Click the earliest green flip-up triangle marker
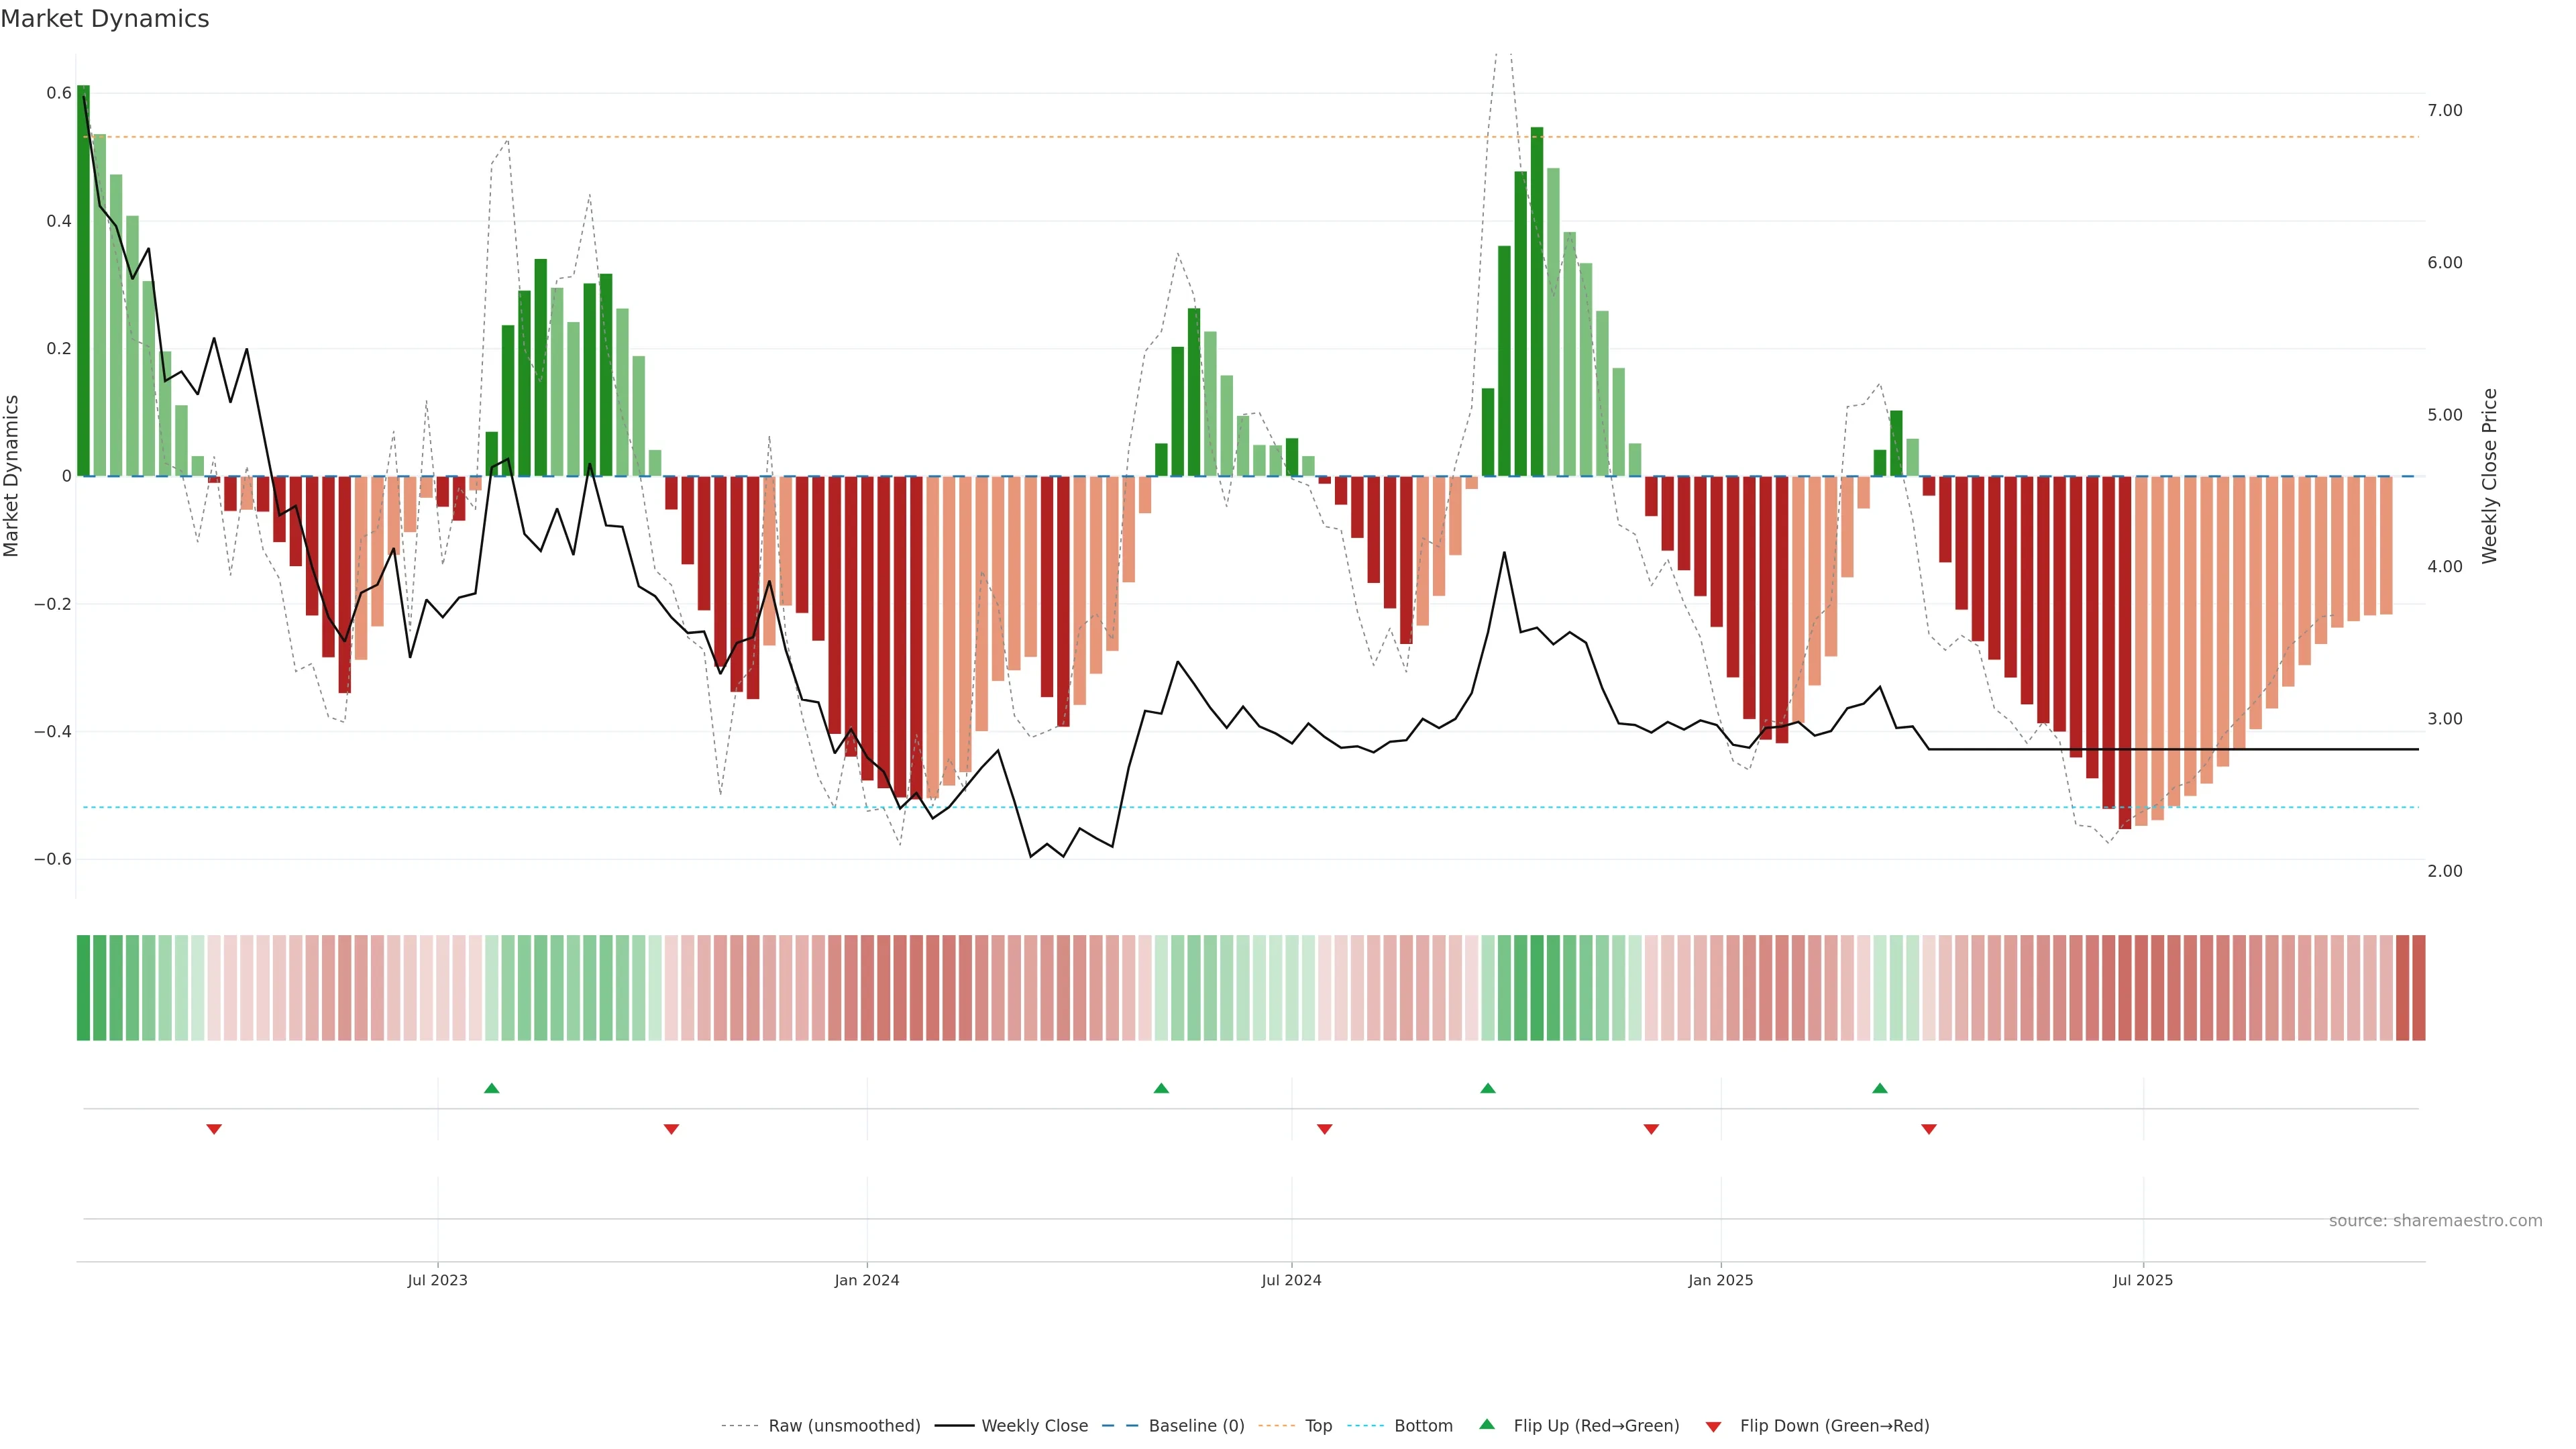2576x1449 pixels. 491,1088
